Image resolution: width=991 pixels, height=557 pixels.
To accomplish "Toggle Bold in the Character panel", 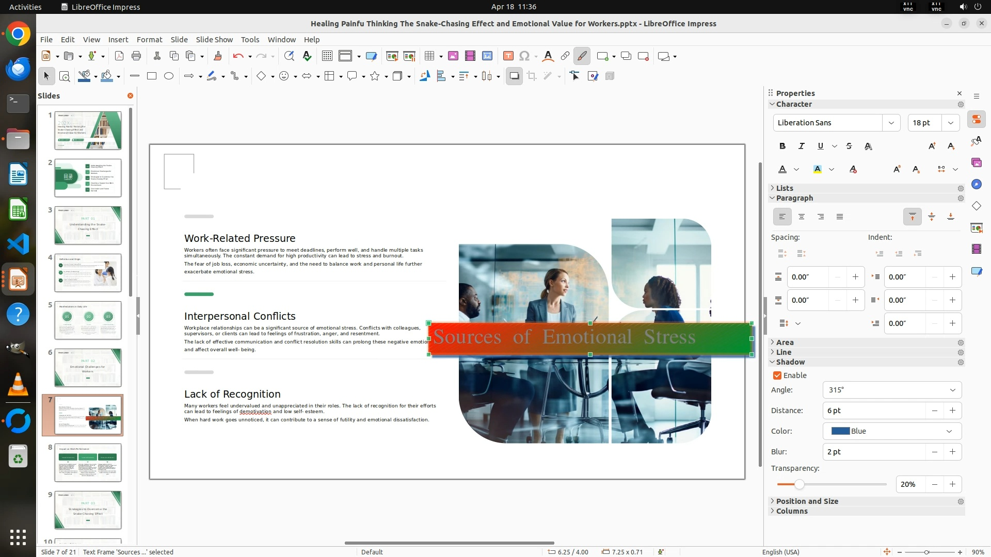I will [x=782, y=146].
